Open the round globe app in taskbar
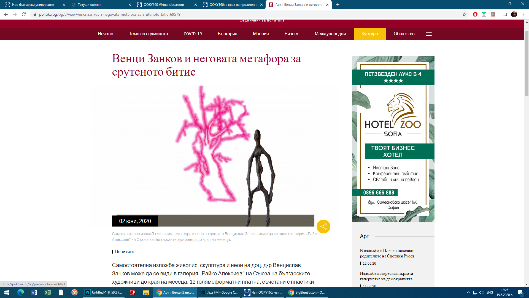This screenshot has width=529, height=298. coord(75,292)
